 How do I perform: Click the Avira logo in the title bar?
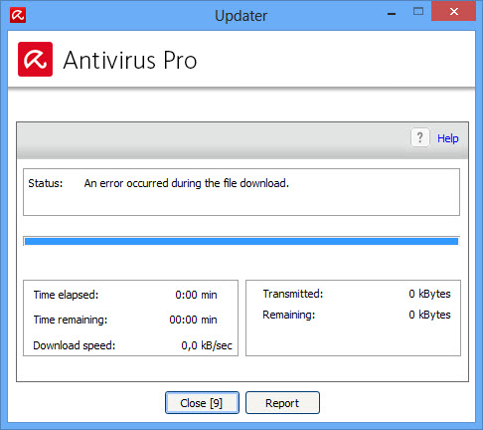coord(18,15)
